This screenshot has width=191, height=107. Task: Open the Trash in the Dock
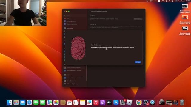click(182, 102)
